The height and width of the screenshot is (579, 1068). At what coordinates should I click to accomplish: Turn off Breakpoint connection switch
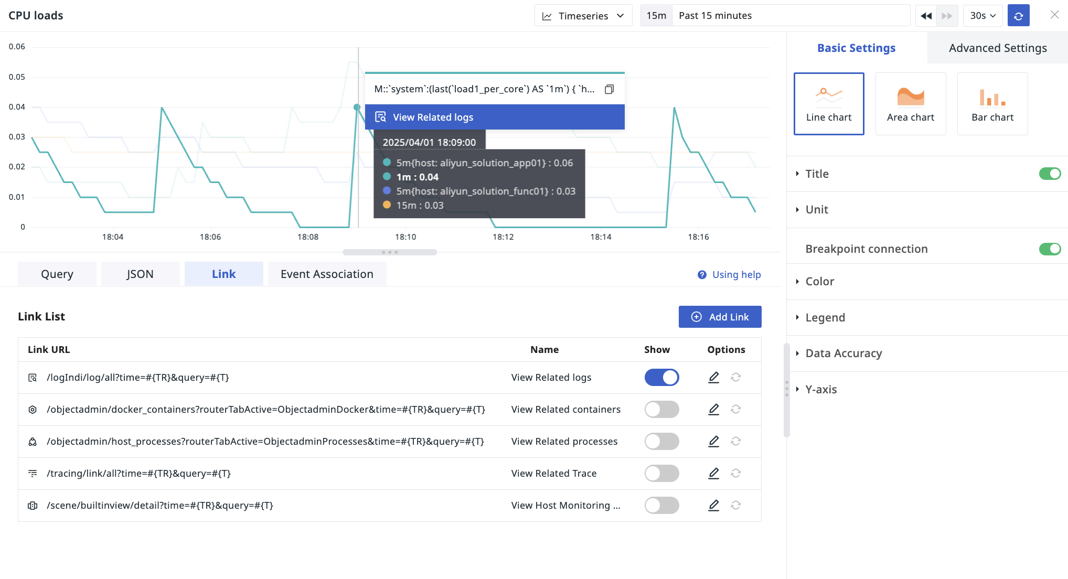(x=1050, y=249)
